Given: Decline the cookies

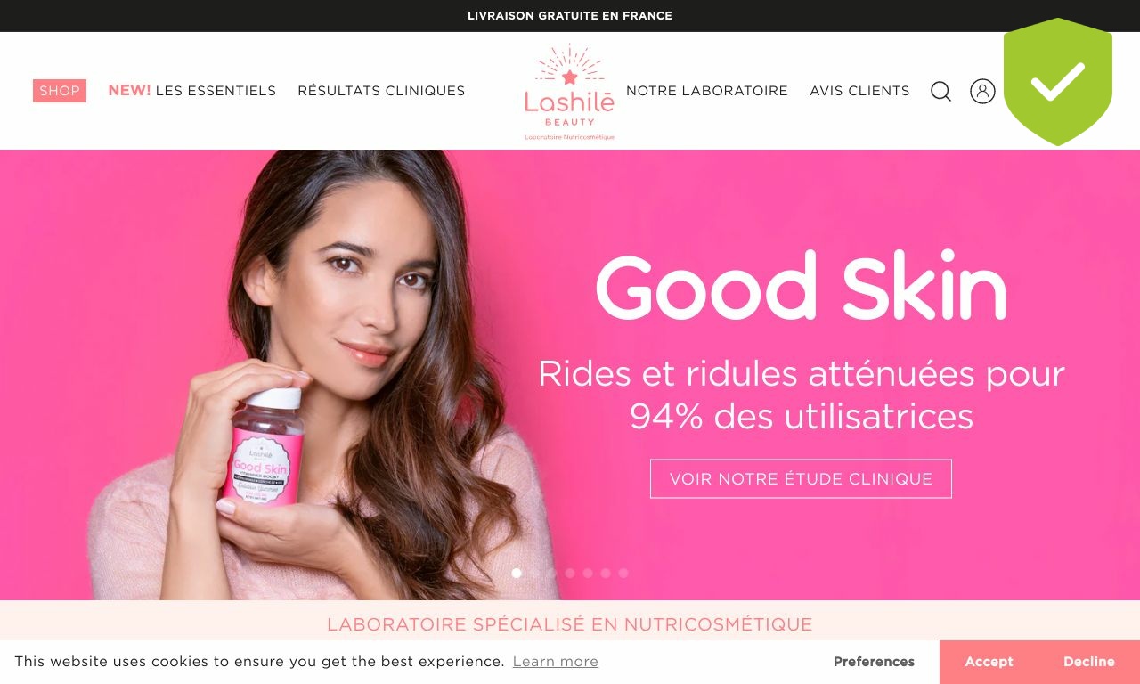Looking at the screenshot, I should pyautogui.click(x=1089, y=662).
